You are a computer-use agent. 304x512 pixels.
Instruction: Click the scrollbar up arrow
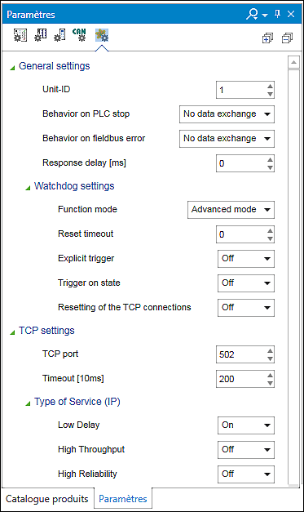click(294, 62)
